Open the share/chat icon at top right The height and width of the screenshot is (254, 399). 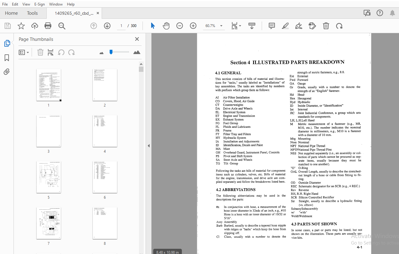[367, 13]
